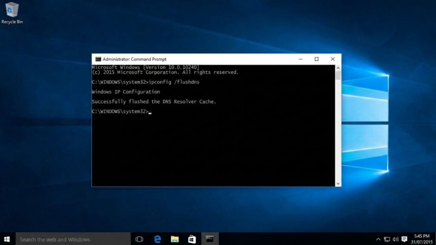Open Task View from the taskbar

pyautogui.click(x=139, y=239)
